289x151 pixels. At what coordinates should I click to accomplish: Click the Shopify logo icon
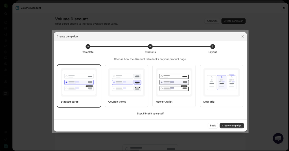pos(6,6)
